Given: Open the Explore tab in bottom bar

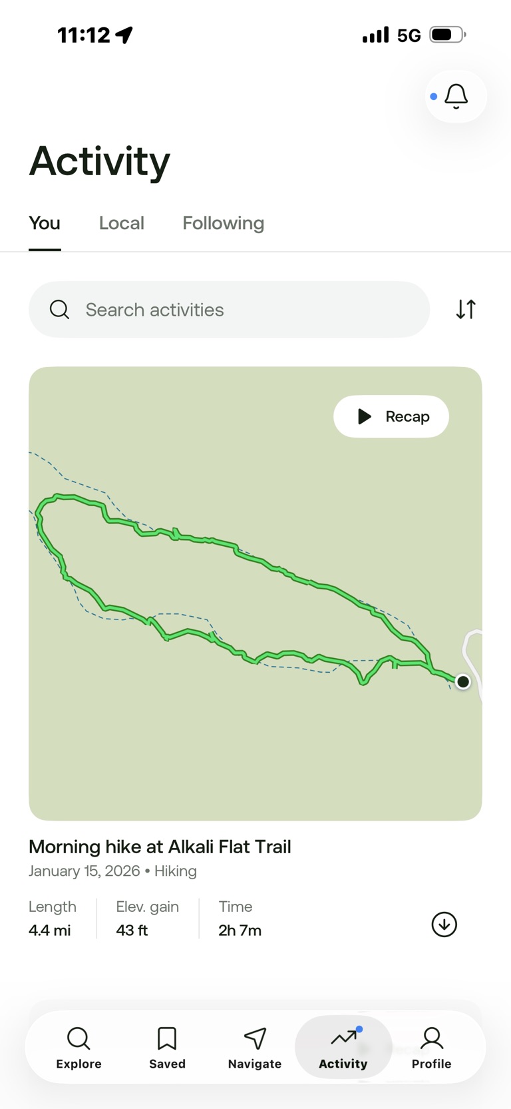Looking at the screenshot, I should [79, 1047].
